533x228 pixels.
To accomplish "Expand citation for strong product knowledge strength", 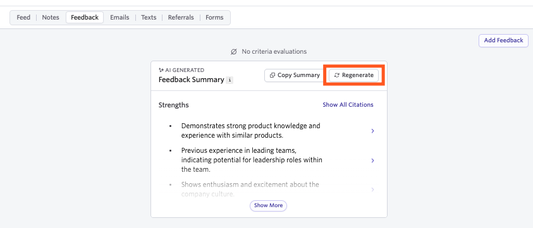I will (372, 131).
